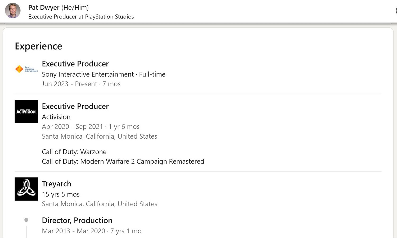Click the Experience section heading
The image size is (397, 238).
pyautogui.click(x=38, y=46)
